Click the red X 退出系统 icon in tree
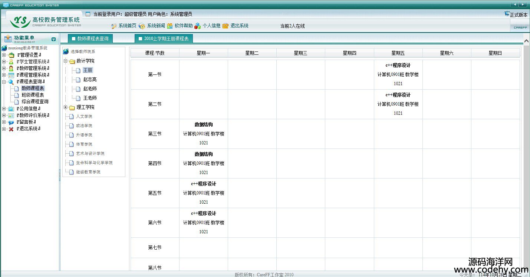The image size is (530, 277). click(11, 129)
